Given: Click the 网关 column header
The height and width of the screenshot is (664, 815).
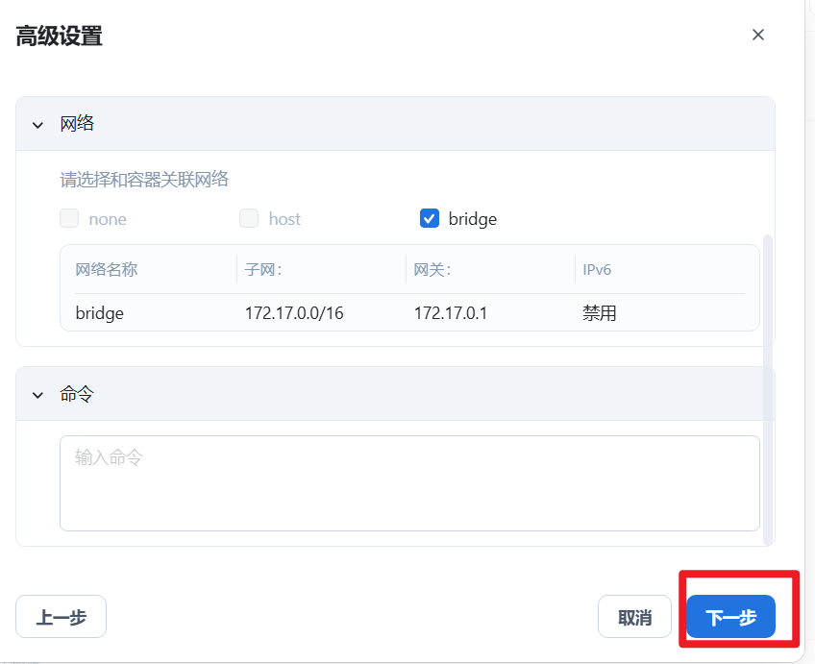Looking at the screenshot, I should pos(432,270).
